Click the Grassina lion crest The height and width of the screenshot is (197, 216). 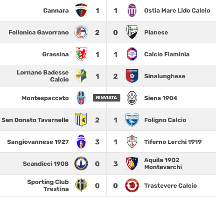coord(81,54)
